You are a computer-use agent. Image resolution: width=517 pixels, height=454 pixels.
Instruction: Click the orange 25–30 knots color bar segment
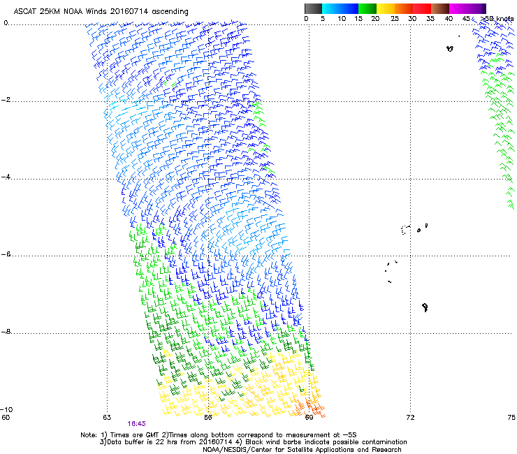pos(404,8)
